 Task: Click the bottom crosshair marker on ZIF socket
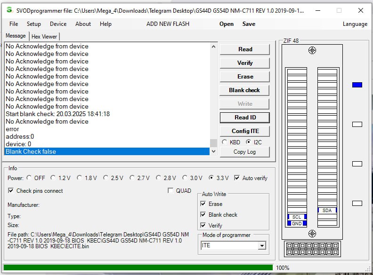point(312,233)
